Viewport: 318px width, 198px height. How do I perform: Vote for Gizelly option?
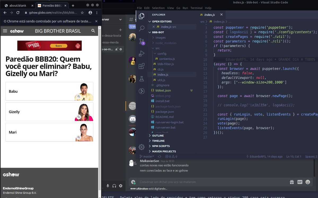[49, 112]
